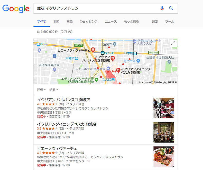Click the ピエーノヴィヴァーチェ food plate thumbnail
The height and width of the screenshot is (170, 203).
tap(164, 157)
